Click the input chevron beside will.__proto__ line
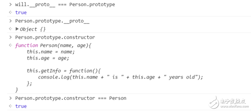 pyautogui.click(x=10, y=4)
